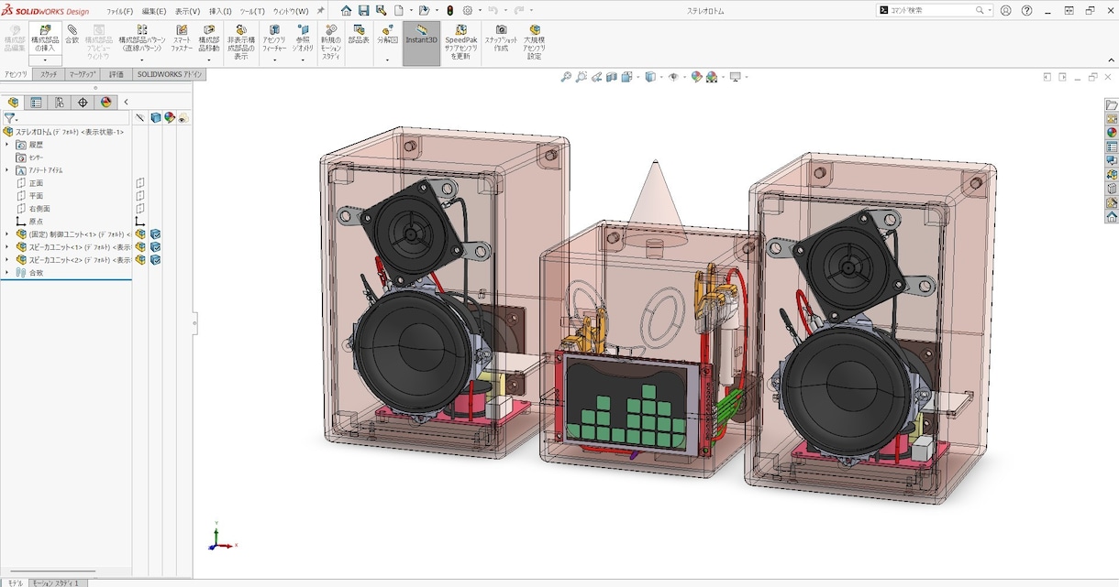Expand the アノテートアイテム (Annotations) node
This screenshot has width=1119, height=587.
coord(6,170)
